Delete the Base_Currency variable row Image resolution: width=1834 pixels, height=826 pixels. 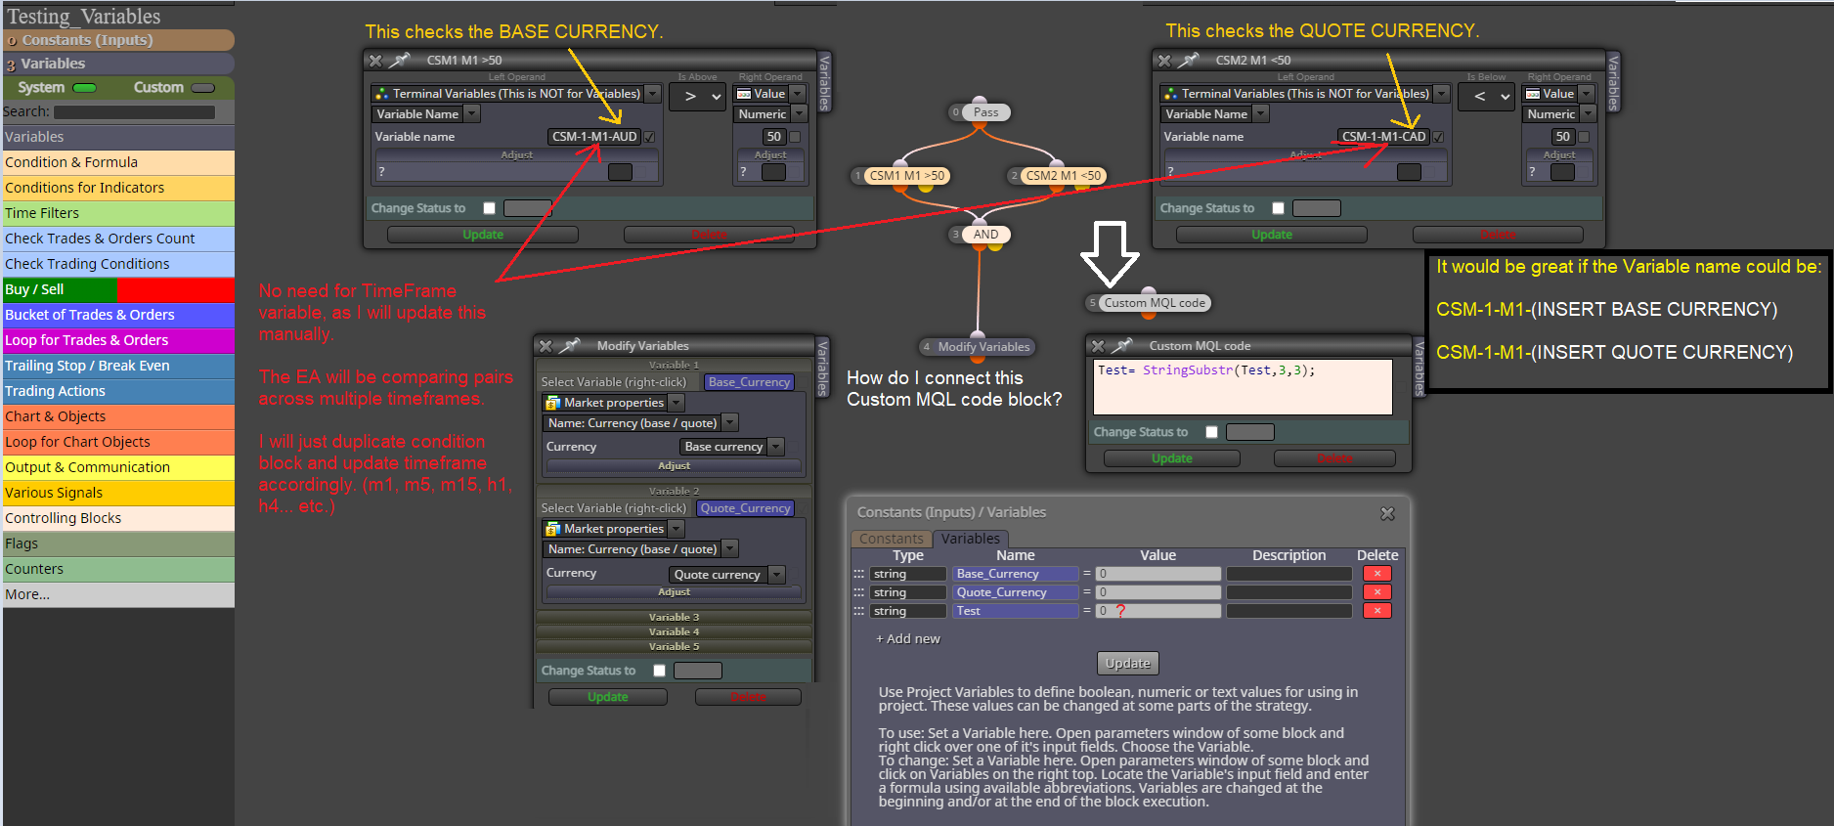[1377, 574]
